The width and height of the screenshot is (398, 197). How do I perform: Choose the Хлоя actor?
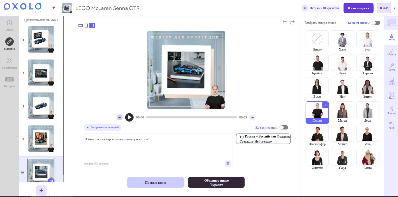point(342,41)
